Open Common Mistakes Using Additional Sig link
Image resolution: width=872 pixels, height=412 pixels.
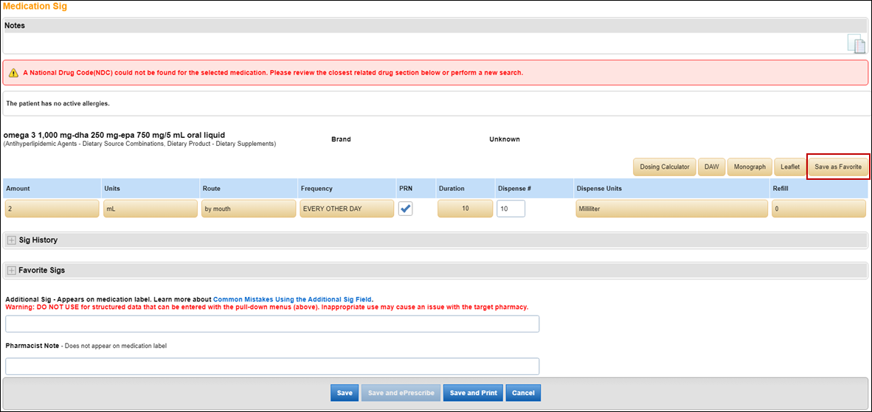[x=292, y=298]
